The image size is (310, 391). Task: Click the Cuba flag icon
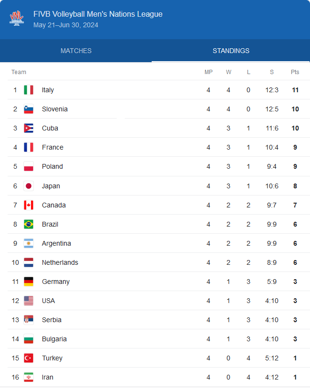(29, 128)
